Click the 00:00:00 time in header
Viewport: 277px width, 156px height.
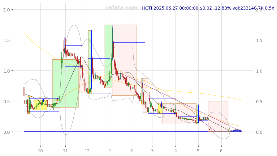click(189, 8)
